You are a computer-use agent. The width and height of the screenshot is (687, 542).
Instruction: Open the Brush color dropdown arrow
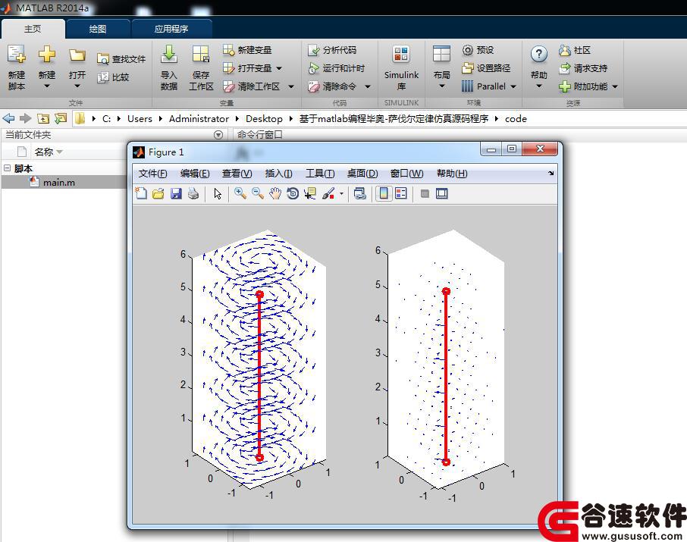(341, 193)
